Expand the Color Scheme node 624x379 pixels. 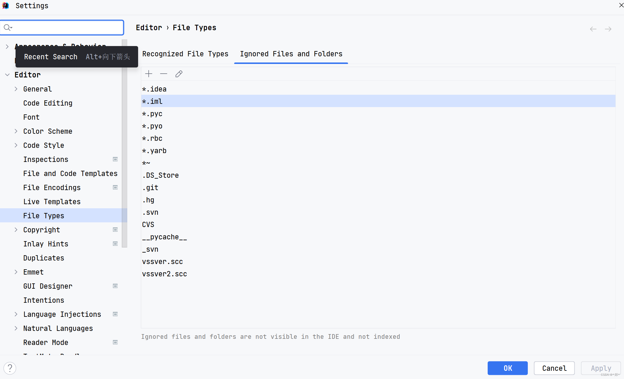16,131
